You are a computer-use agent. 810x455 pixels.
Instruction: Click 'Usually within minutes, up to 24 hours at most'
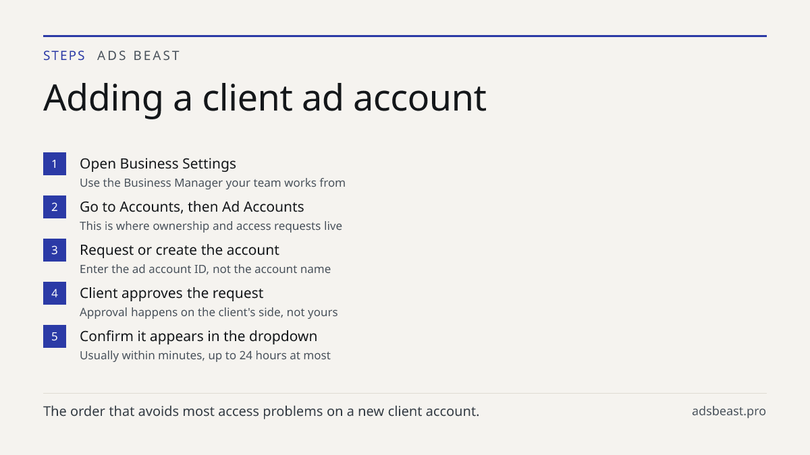click(205, 355)
